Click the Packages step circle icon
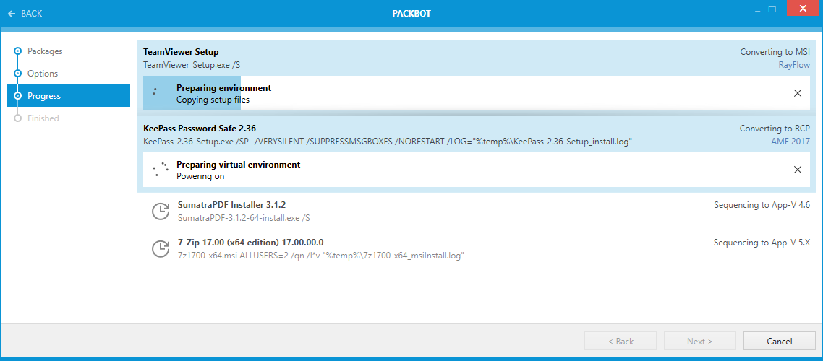 tap(17, 51)
